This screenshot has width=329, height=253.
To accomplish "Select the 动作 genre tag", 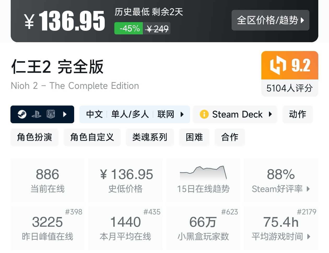I will click(297, 114).
